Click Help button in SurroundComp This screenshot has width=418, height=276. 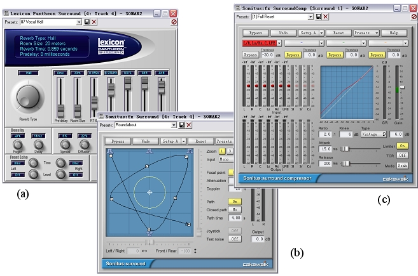[394, 33]
